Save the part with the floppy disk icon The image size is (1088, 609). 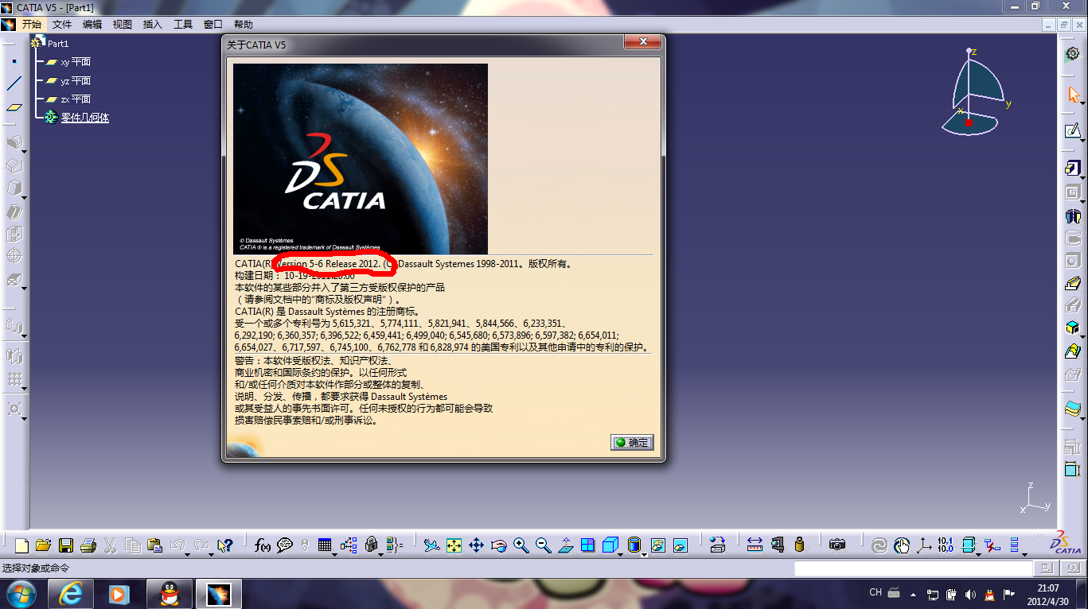66,545
